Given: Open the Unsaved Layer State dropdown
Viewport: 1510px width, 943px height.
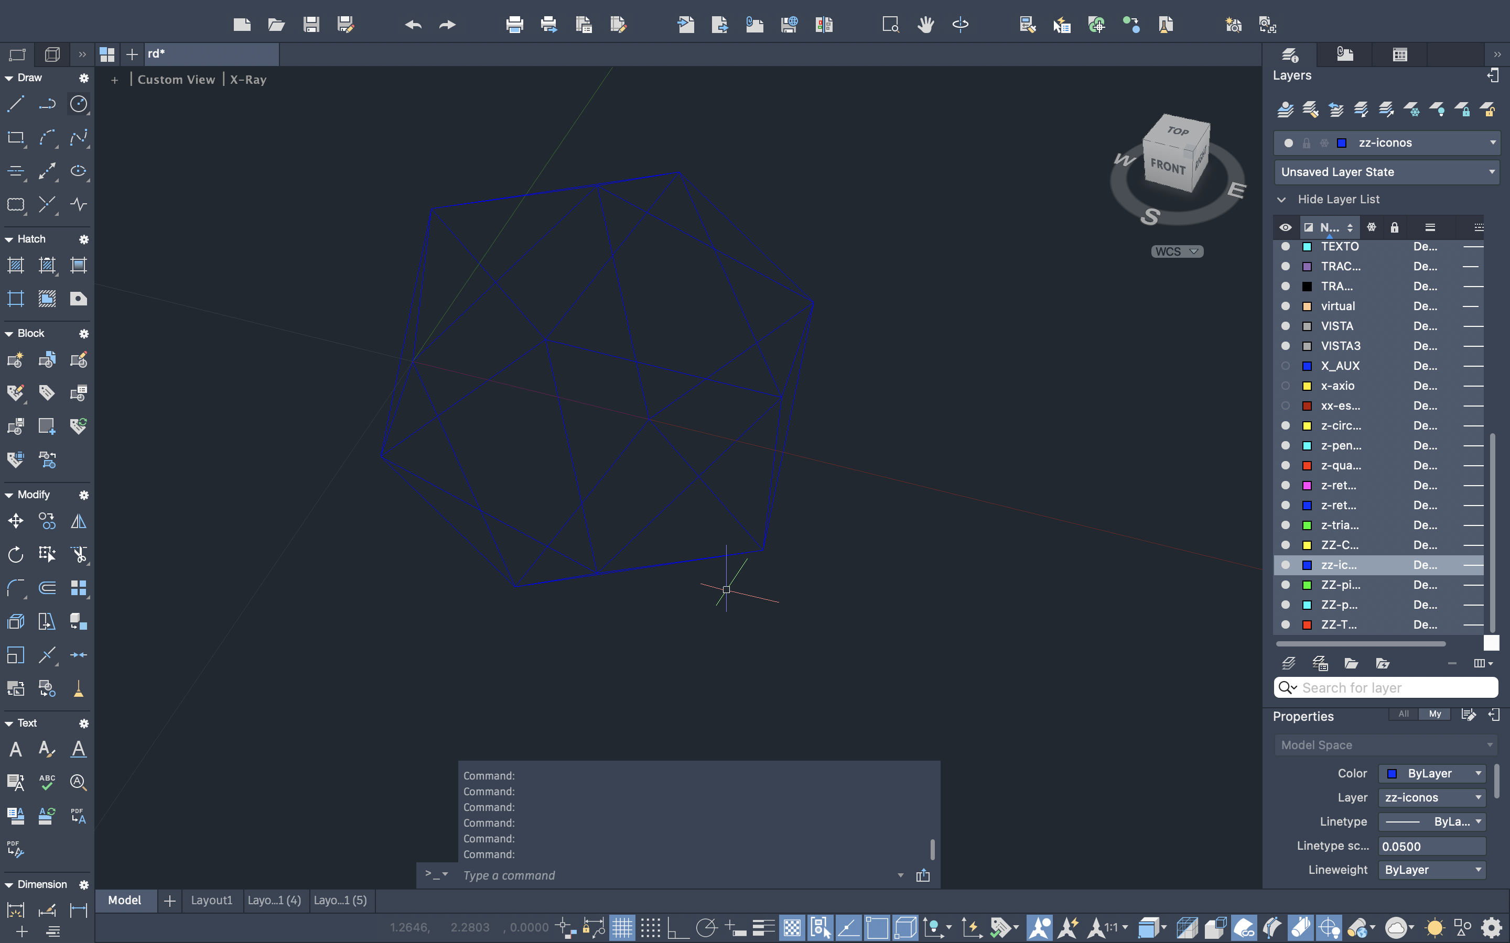Looking at the screenshot, I should point(1386,172).
